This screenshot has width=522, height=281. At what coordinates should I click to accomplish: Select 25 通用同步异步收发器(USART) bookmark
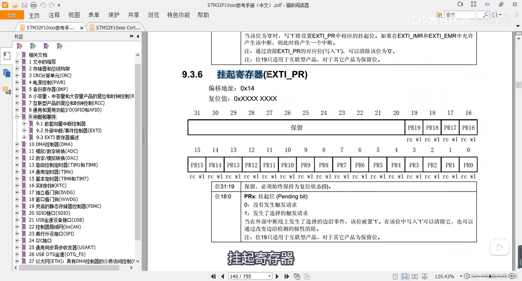tap(62, 248)
